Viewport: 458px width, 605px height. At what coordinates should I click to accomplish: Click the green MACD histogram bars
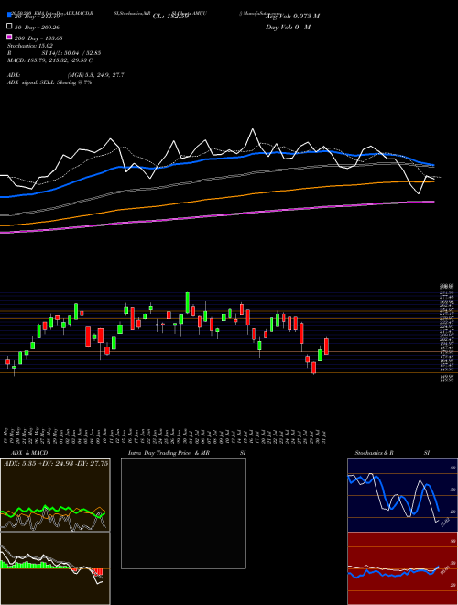pos(33,565)
